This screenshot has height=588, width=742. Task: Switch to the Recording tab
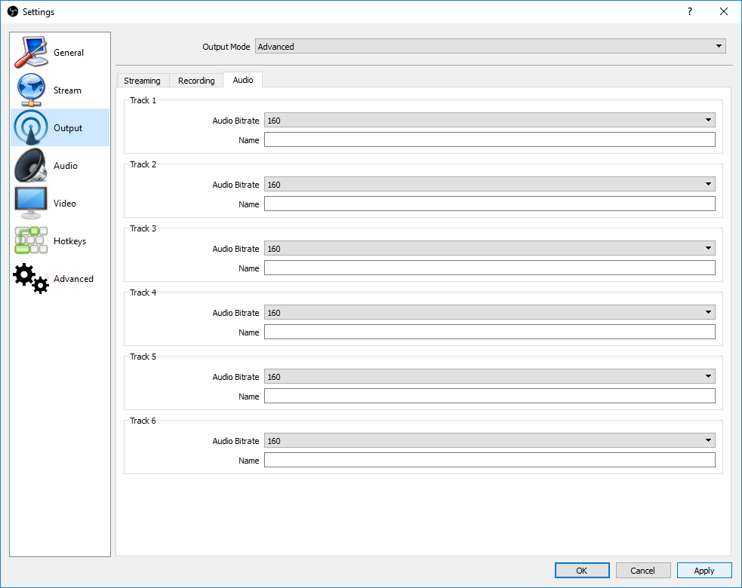tap(196, 81)
